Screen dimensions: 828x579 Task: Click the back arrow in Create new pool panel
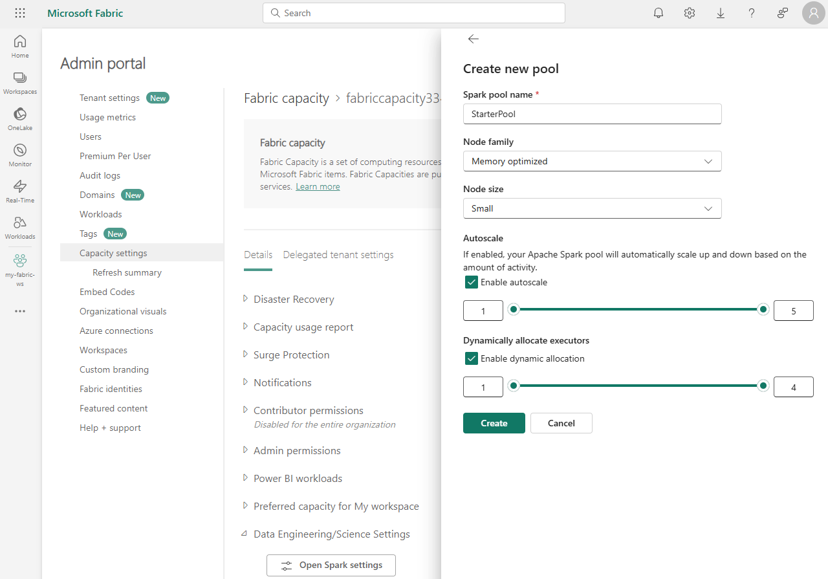474,39
